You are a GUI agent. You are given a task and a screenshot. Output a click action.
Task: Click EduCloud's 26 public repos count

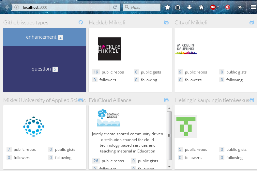(x=96, y=161)
